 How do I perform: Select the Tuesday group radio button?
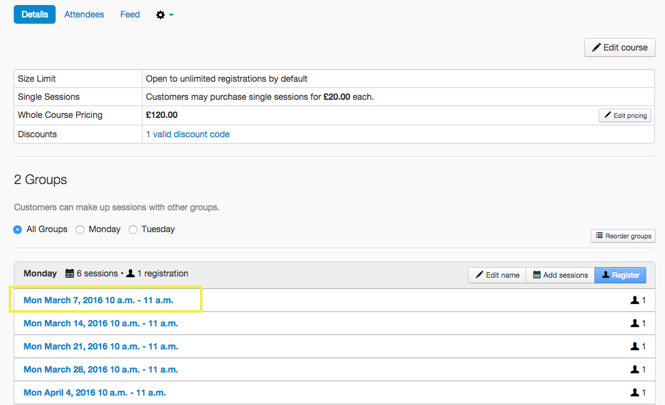[x=133, y=230]
